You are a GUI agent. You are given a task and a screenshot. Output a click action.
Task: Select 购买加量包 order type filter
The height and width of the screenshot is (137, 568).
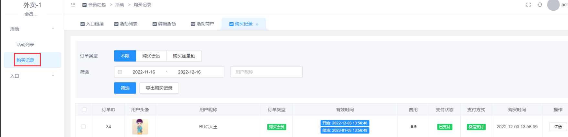click(x=184, y=56)
